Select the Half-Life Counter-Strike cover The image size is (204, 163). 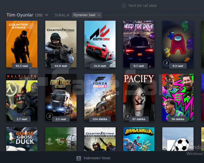tap(22, 97)
